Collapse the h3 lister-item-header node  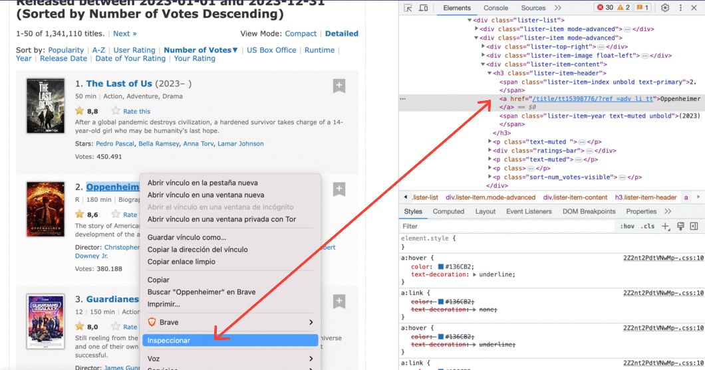490,73
